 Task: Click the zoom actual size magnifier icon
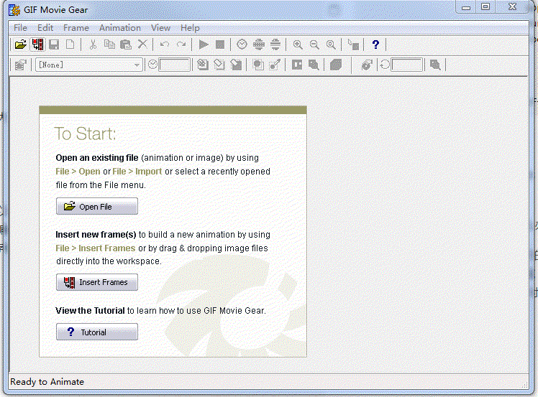(x=331, y=45)
